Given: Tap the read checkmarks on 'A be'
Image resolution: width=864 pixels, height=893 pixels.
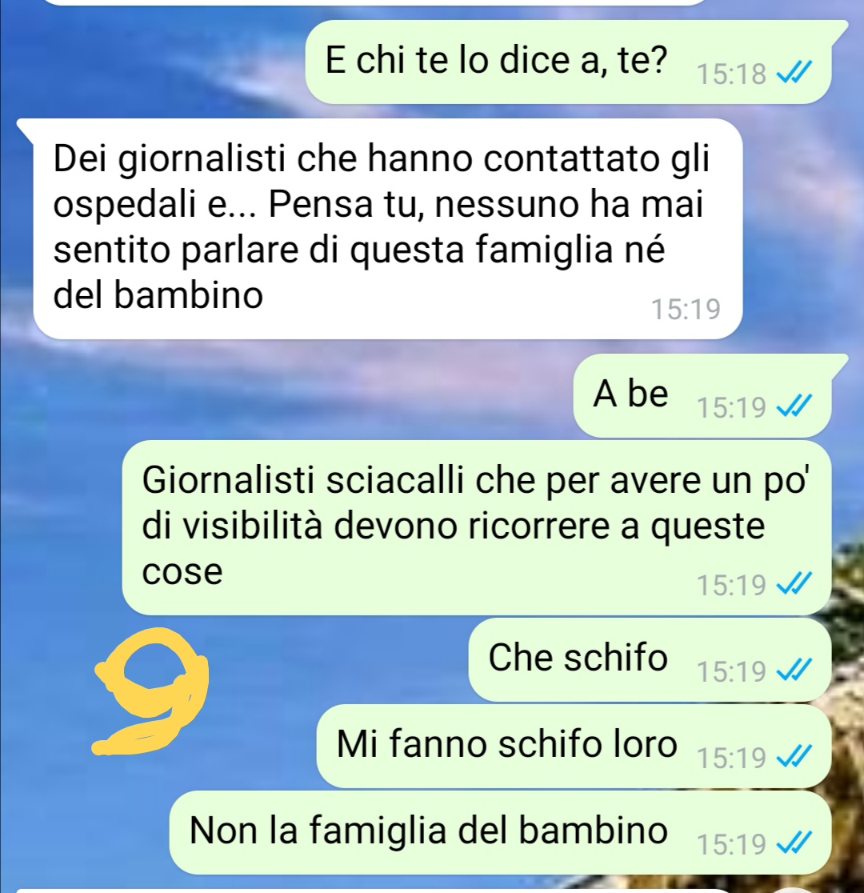Looking at the screenshot, I should (x=794, y=406).
